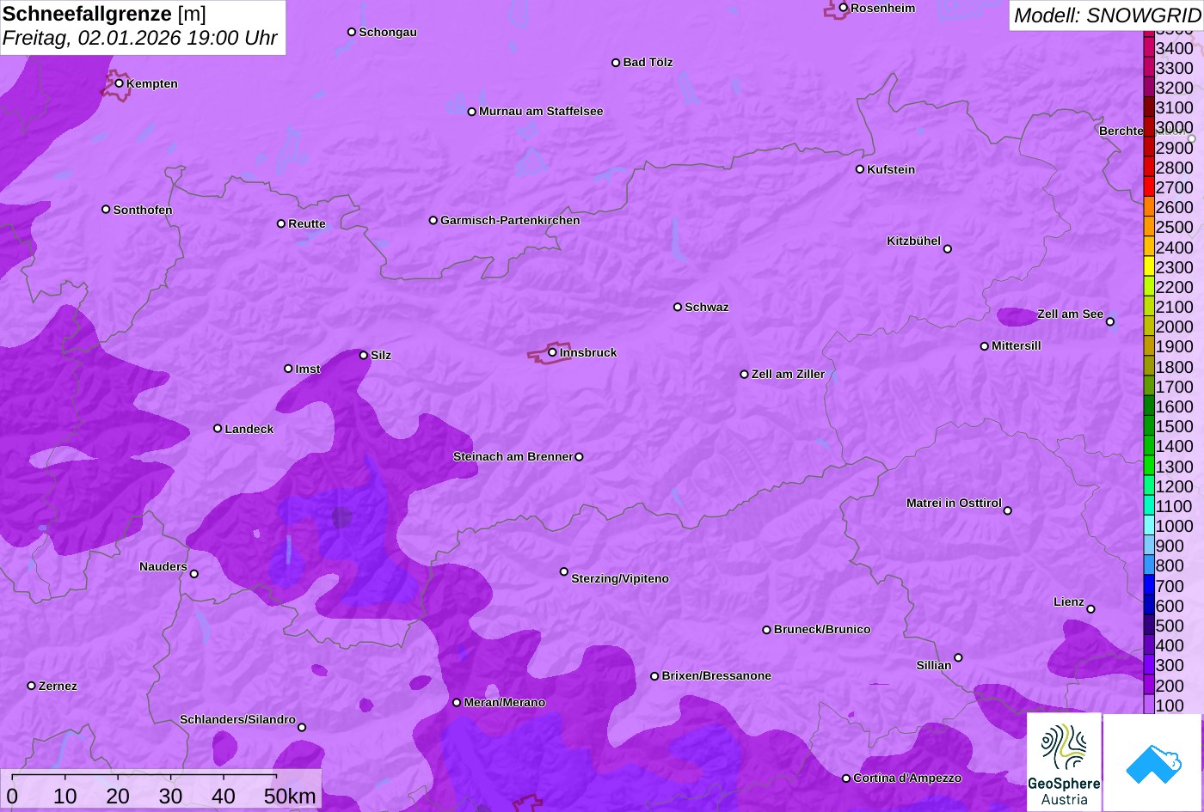Click the '0' scale bar value

coord(12,797)
